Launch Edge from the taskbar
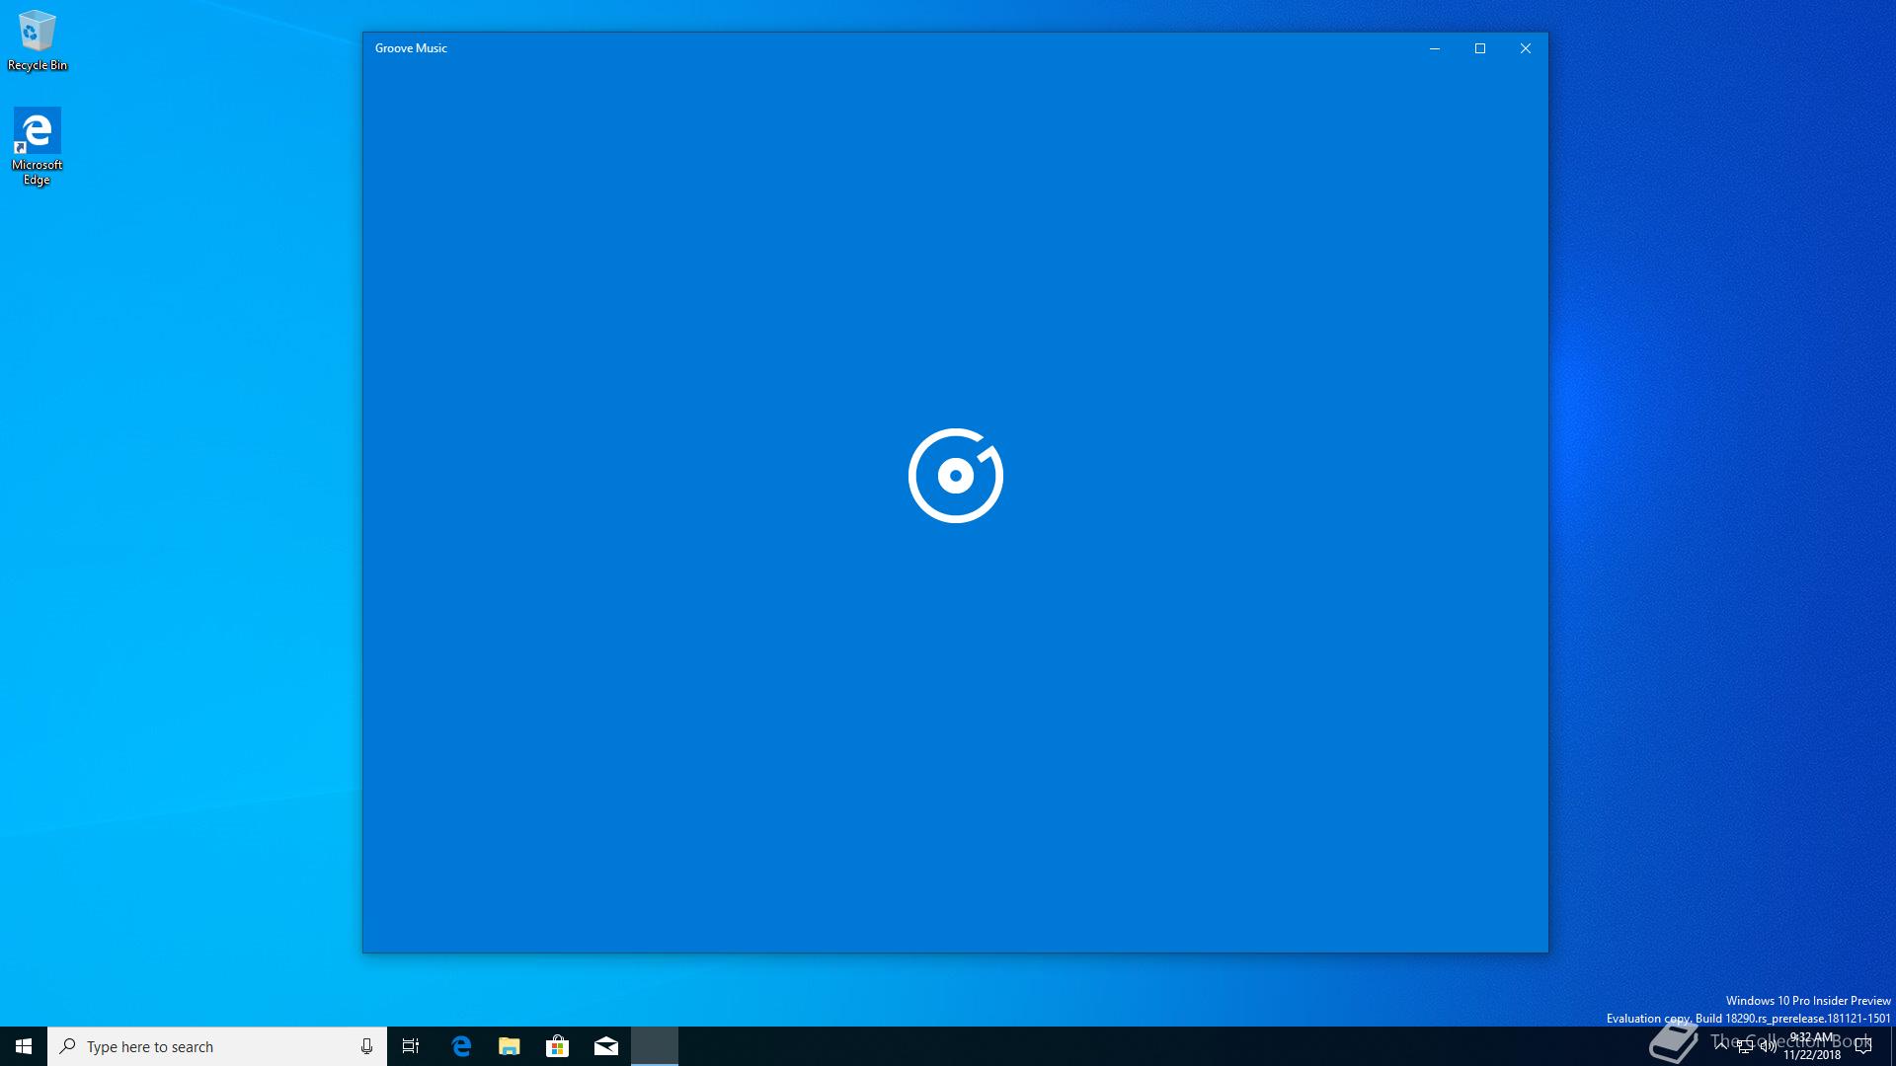The image size is (1896, 1066). click(x=460, y=1046)
